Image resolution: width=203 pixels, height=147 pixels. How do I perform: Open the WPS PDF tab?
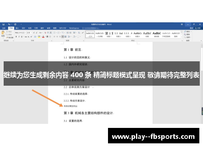(x=63, y=28)
